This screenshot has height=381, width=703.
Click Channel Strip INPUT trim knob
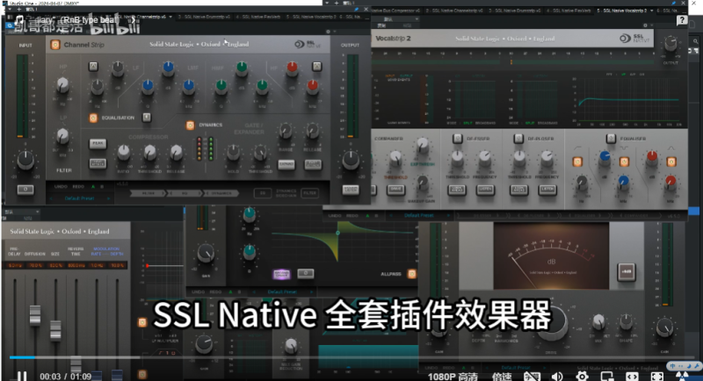tap(25, 160)
